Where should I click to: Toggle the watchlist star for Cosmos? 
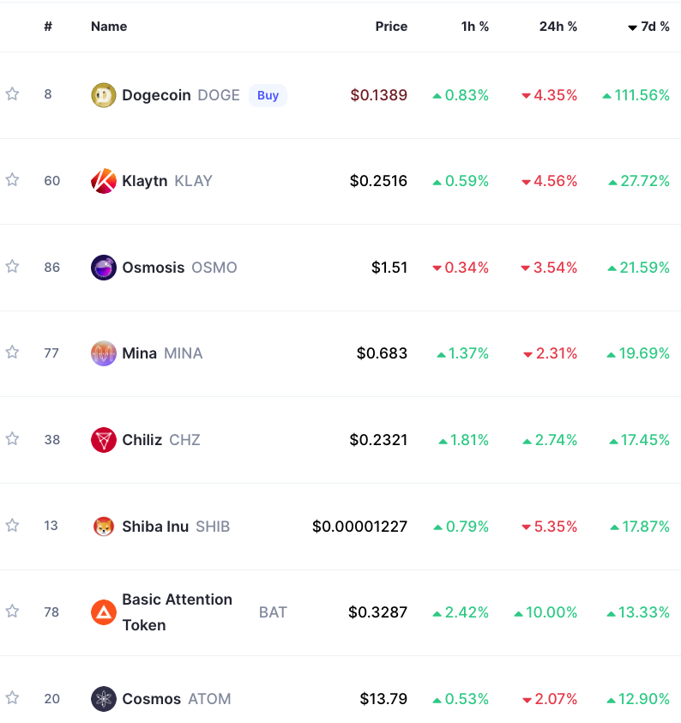13,697
